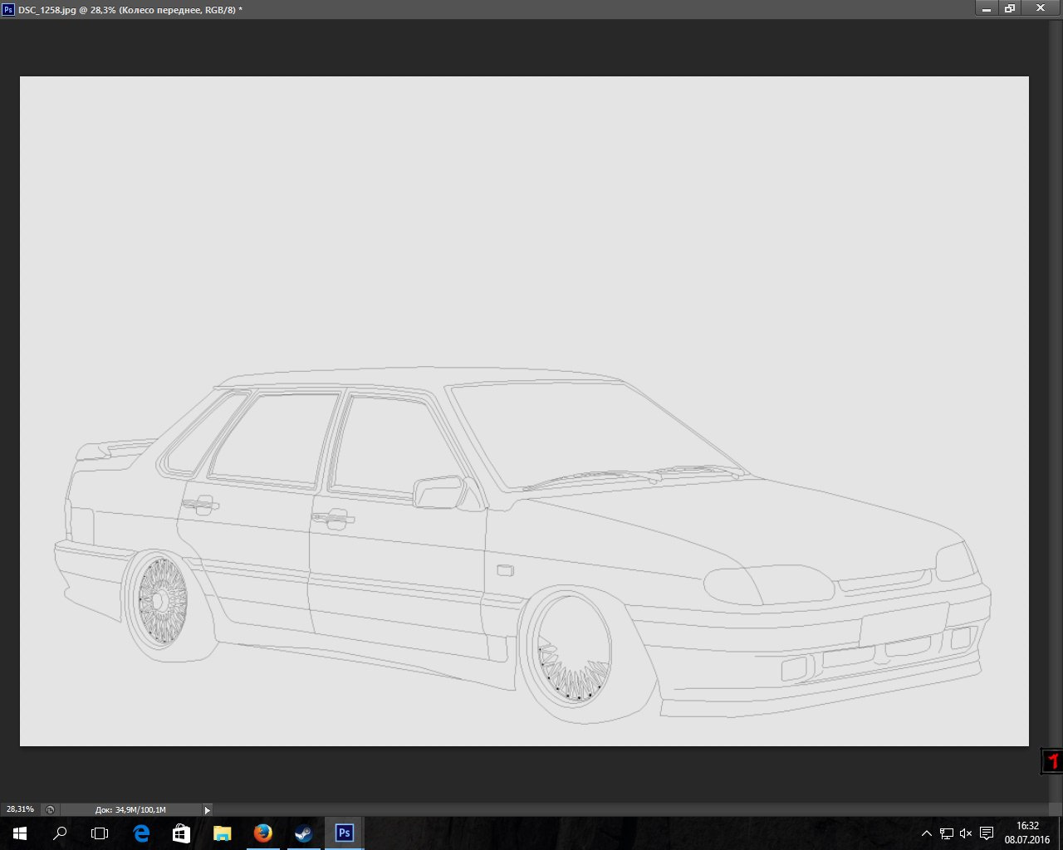Open Windows taskbar search
Image resolution: width=1063 pixels, height=850 pixels.
pos(60,833)
